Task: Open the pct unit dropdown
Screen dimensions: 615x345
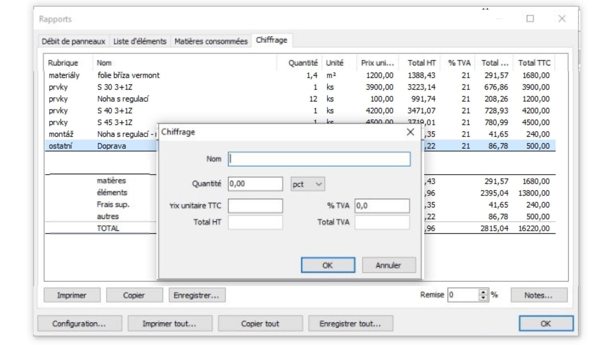Action: tap(307, 184)
